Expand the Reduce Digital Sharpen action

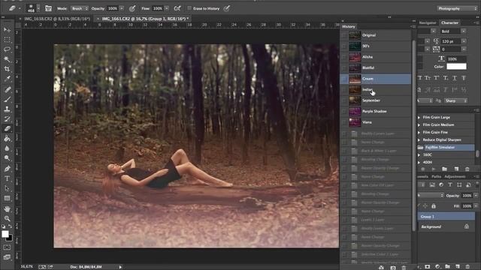(x=419, y=140)
